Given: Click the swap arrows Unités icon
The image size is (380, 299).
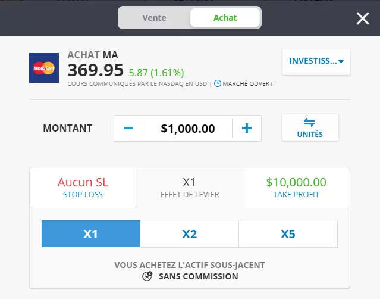Looking at the screenshot, I should pyautogui.click(x=309, y=122).
